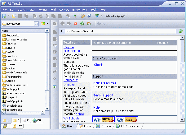Switch to the FTP panel tab
This screenshot has height=135, width=186.
37,120
